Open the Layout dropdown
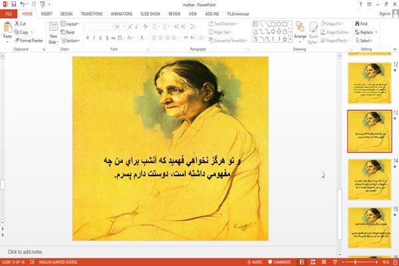The width and height of the screenshot is (399, 266). tap(70, 24)
